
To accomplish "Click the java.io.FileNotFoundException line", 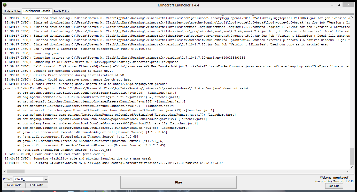I will coord(126,88).
